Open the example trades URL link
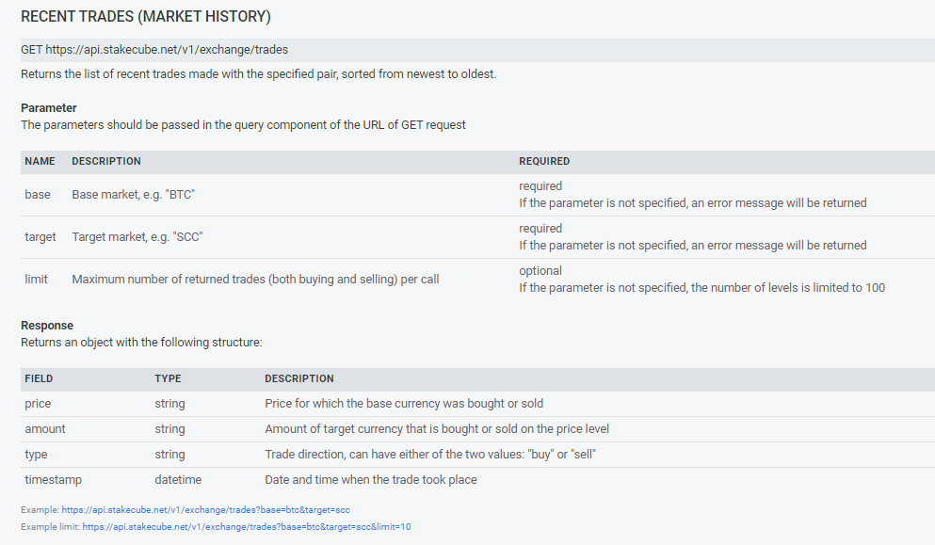The height and width of the screenshot is (545, 935). (x=205, y=510)
